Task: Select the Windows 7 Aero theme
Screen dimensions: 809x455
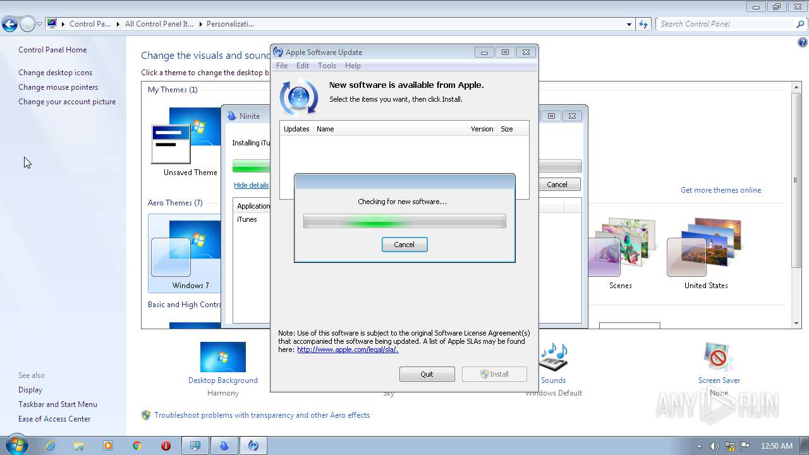Action: [x=185, y=253]
